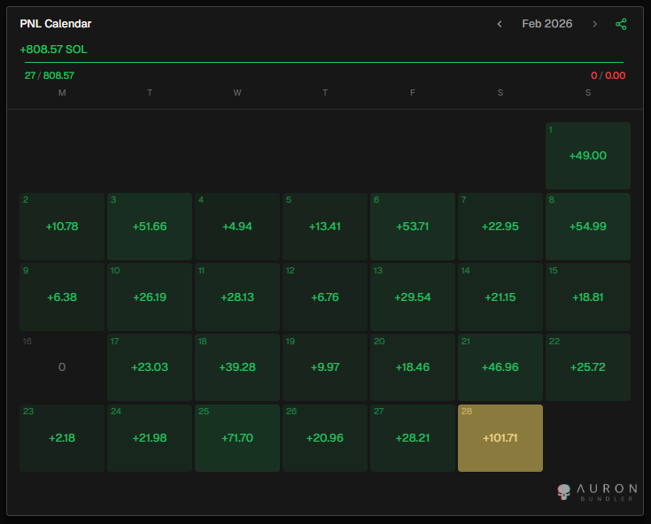The width and height of the screenshot is (651, 524).
Task: Share the PNL calendar
Action: coord(621,24)
